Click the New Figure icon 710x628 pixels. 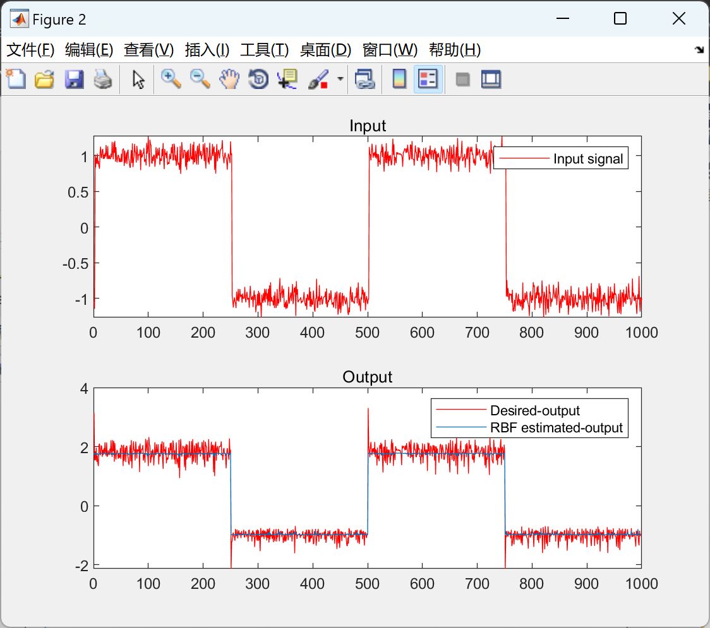(x=16, y=79)
